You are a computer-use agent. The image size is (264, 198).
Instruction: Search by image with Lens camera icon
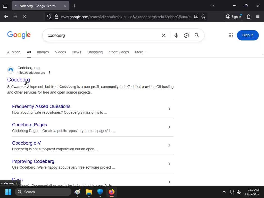tap(187, 35)
